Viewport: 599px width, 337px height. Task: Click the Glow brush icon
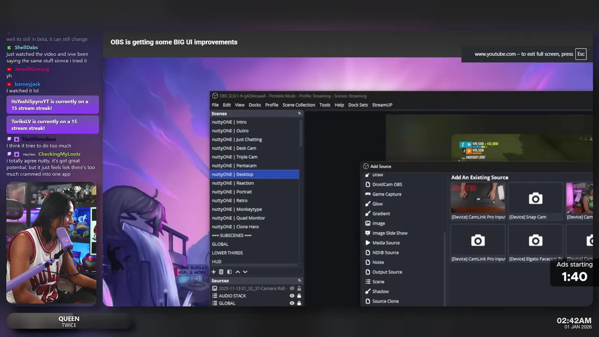tap(368, 204)
